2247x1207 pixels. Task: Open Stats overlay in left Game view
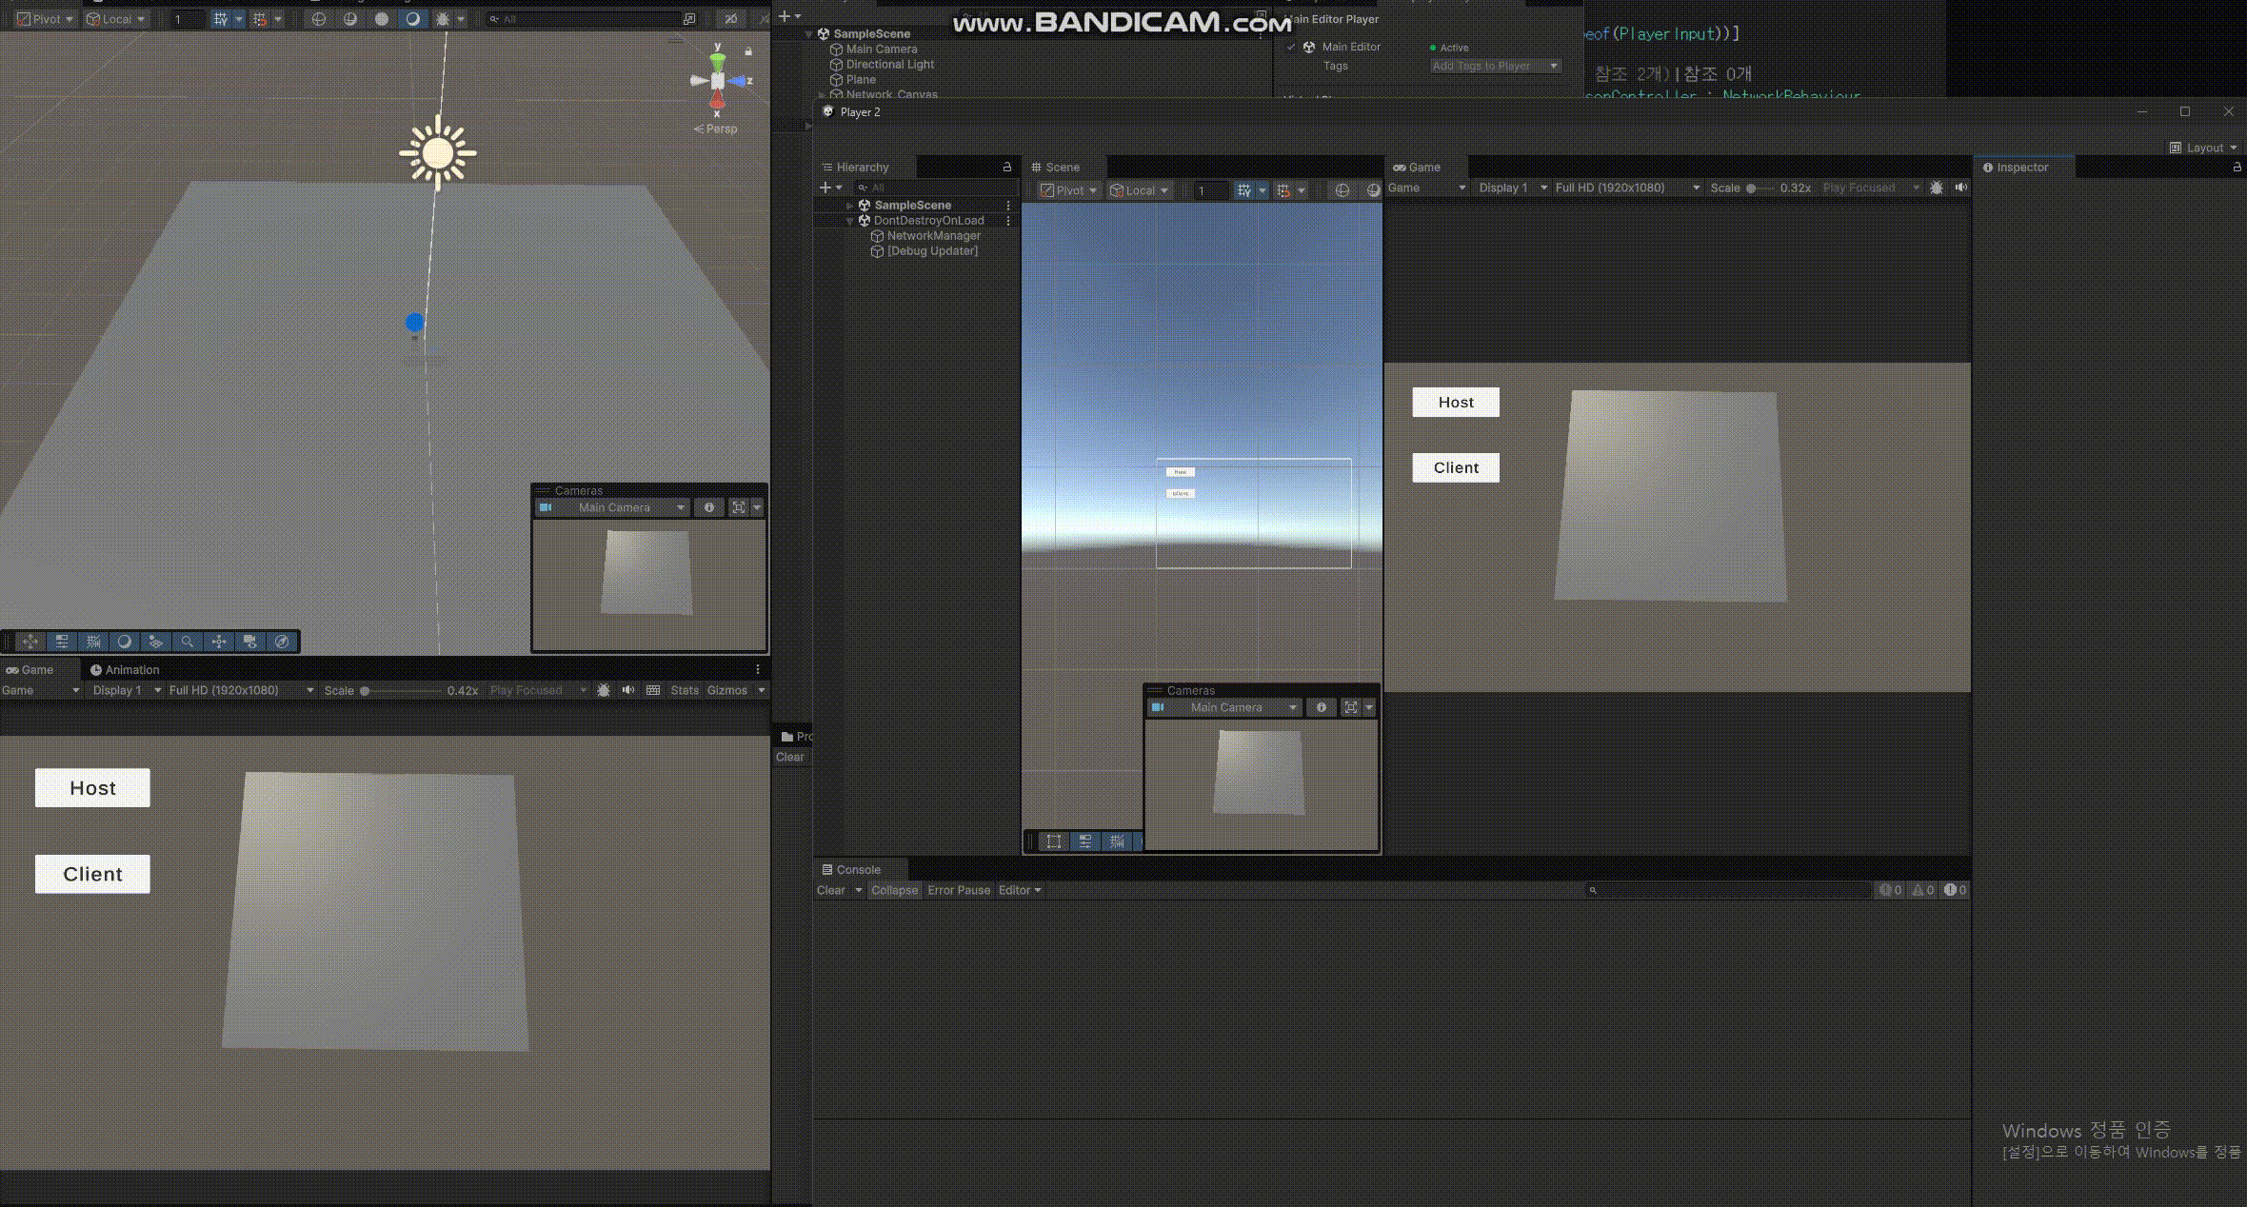point(684,690)
